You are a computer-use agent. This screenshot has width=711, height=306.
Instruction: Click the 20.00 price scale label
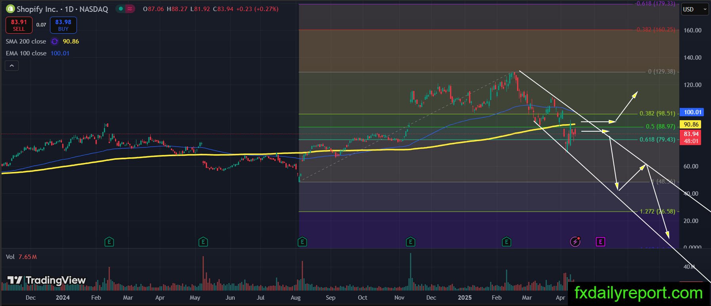[x=691, y=221]
